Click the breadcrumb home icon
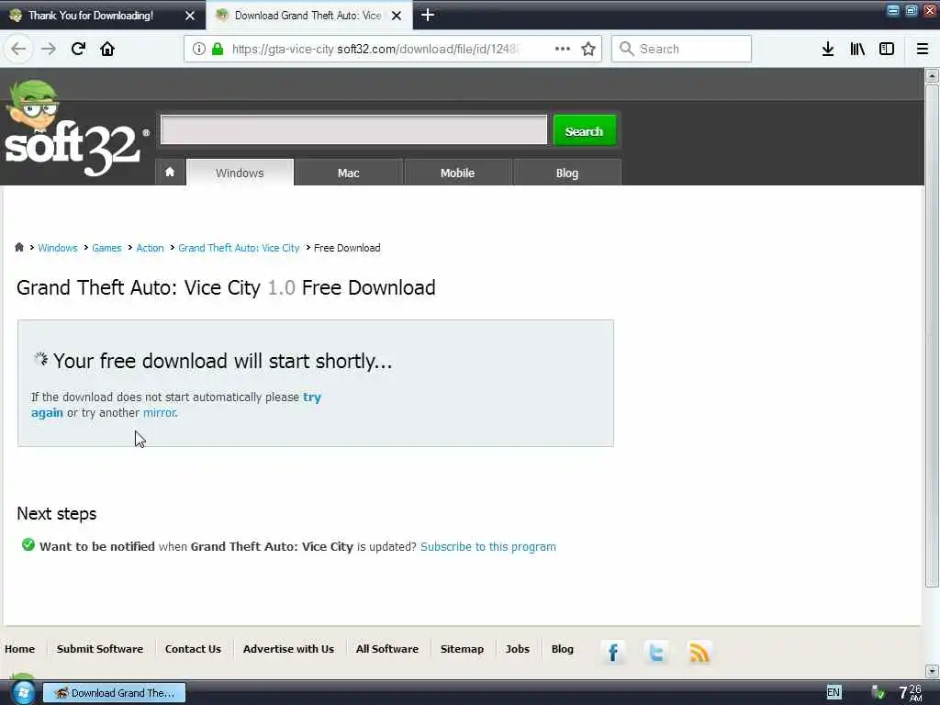Screen dimensions: 940x705 19,247
